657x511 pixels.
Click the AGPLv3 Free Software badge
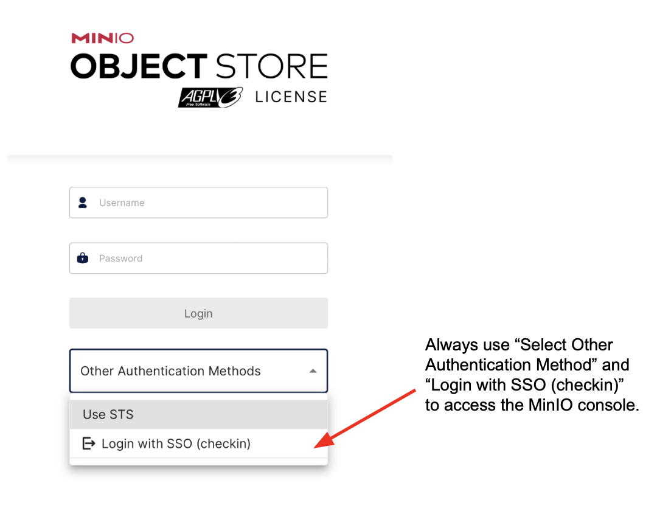[210, 97]
